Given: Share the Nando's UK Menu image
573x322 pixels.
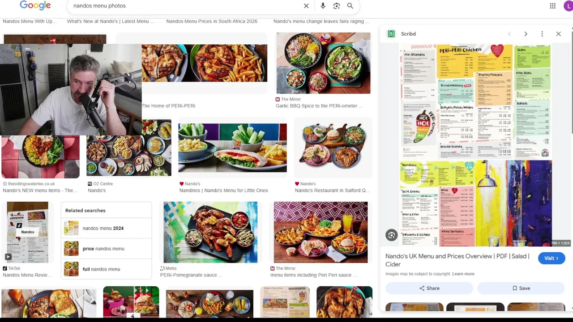Looking at the screenshot, I should click(429, 288).
